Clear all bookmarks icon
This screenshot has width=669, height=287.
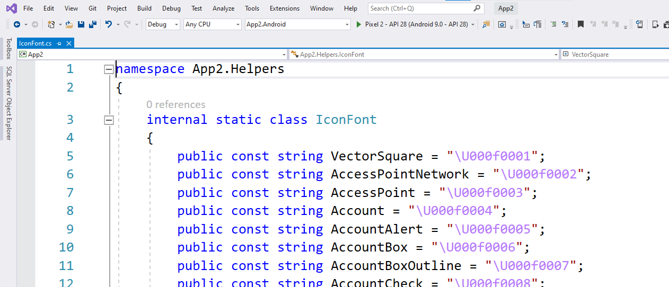[615, 24]
